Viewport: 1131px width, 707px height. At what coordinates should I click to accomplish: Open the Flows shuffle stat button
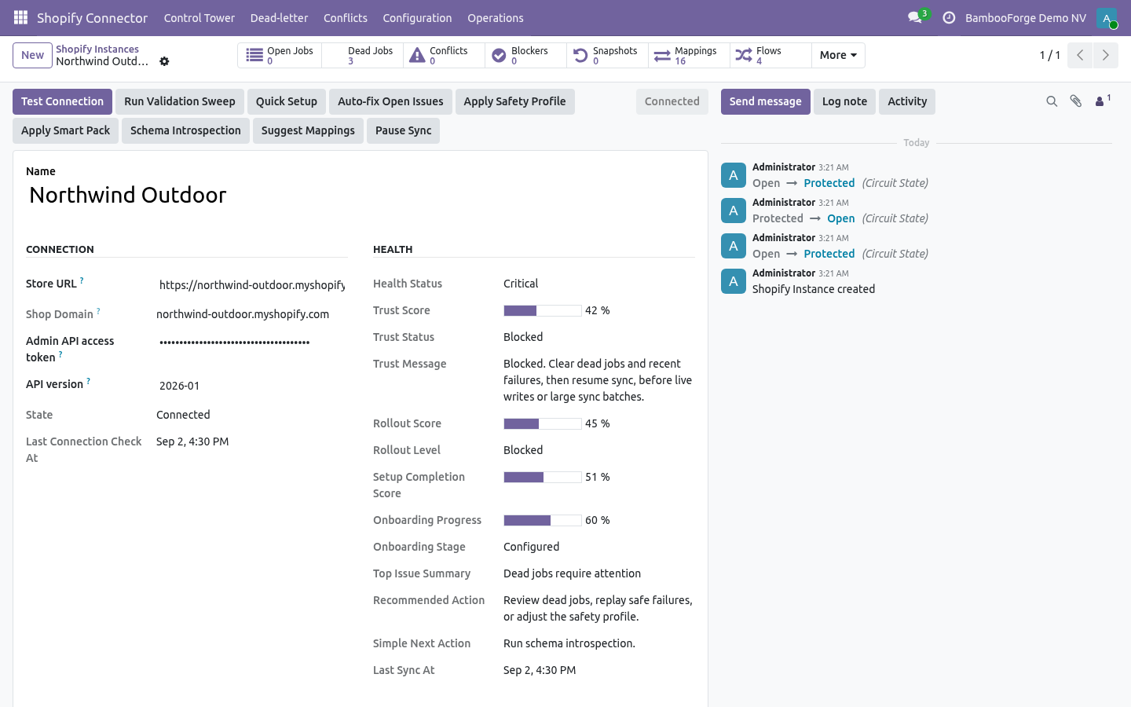click(770, 56)
